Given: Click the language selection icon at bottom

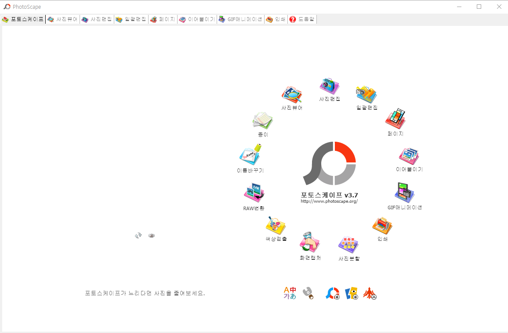Looking at the screenshot, I should pos(289,293).
